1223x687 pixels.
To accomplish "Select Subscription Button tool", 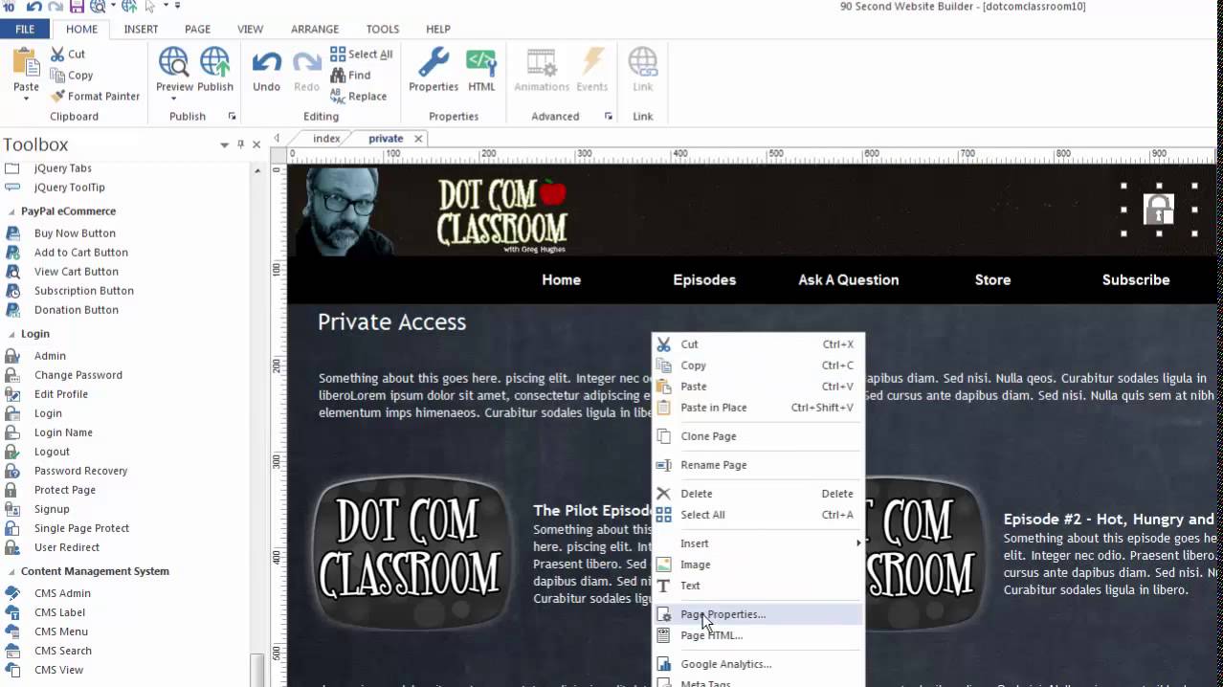I will (84, 291).
